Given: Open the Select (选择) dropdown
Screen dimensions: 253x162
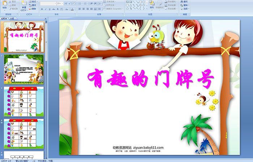Looking at the screenshot, I should pyautogui.click(x=185, y=9).
